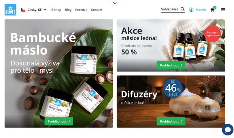Expand the Česky, Kč language dropdown

33,10
